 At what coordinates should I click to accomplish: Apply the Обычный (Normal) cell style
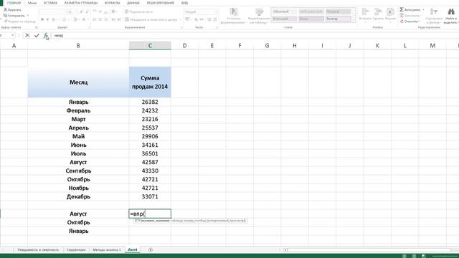(284, 11)
